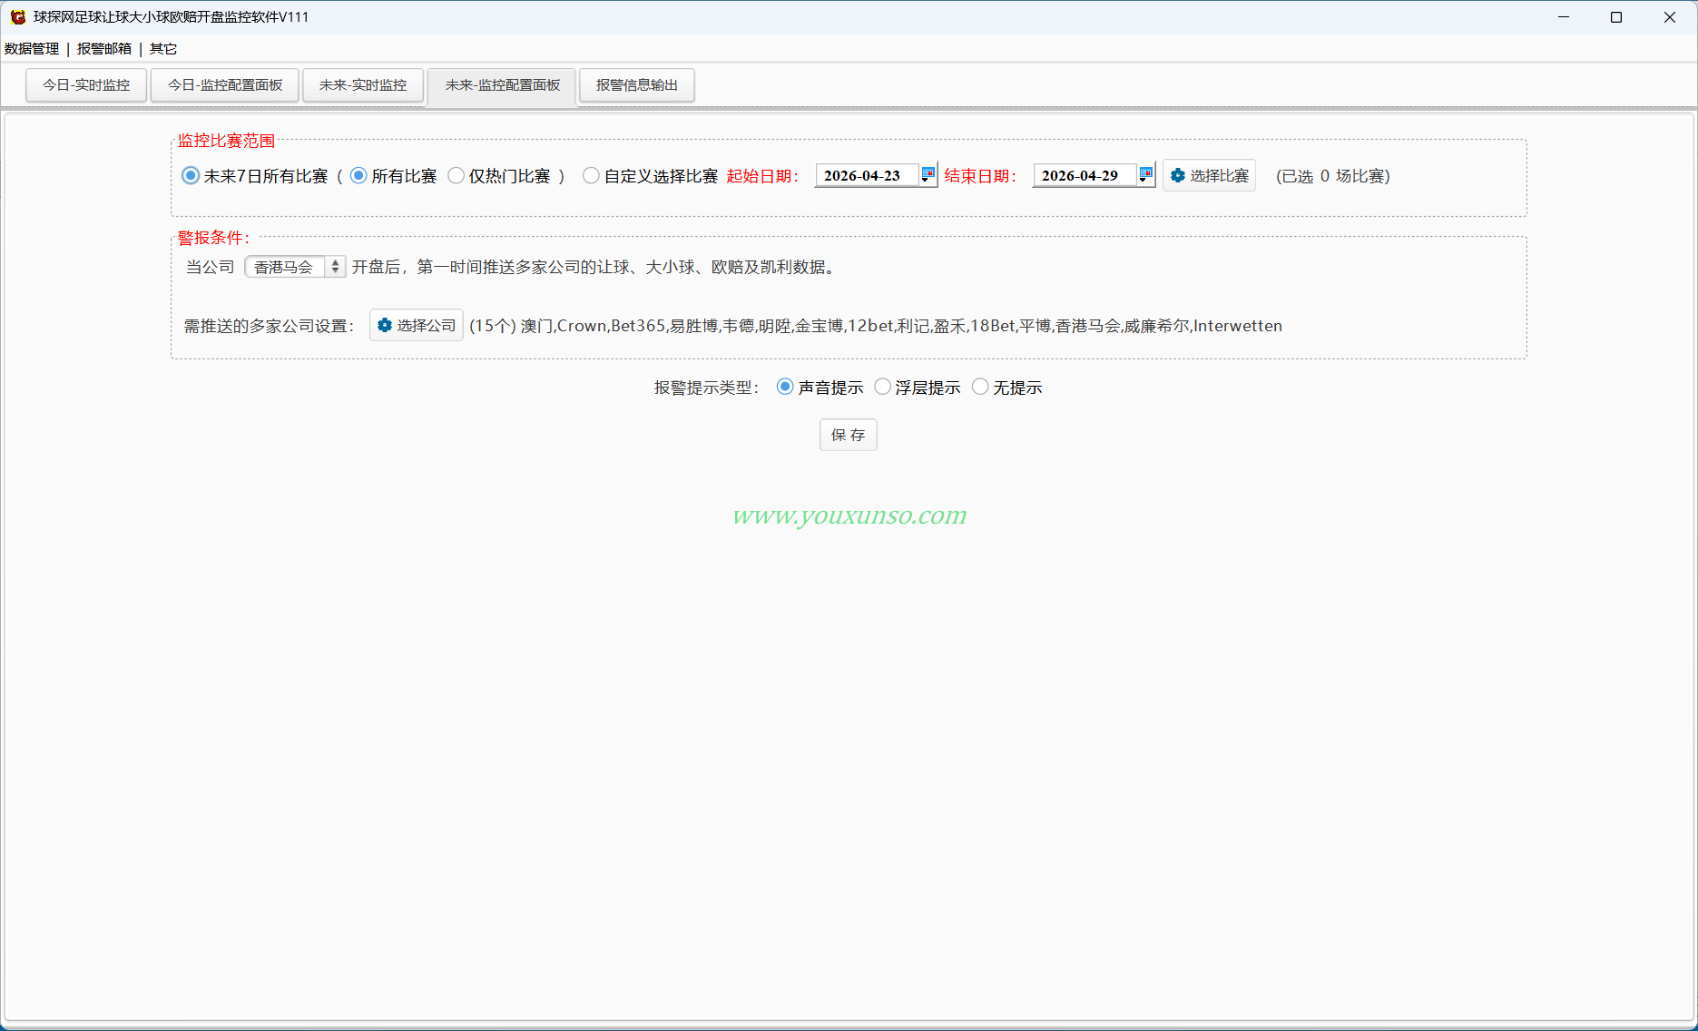Open end date calendar picker icon
The height and width of the screenshot is (1031, 1698).
[1145, 175]
